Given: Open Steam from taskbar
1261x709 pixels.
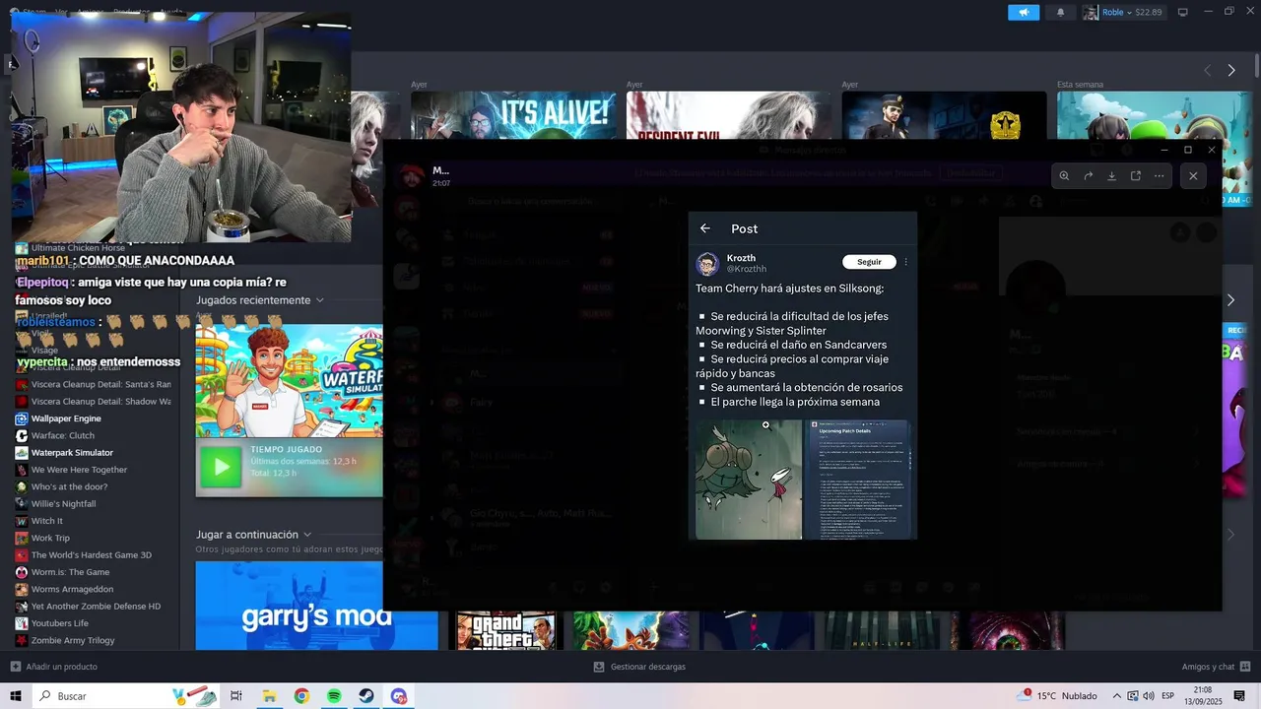Looking at the screenshot, I should coord(366,696).
